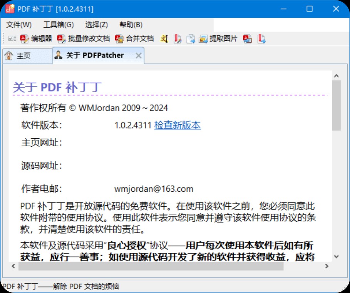350x293 pixels.
Task: Close the 关于 PDFPatcher tab
Action: (x=139, y=56)
